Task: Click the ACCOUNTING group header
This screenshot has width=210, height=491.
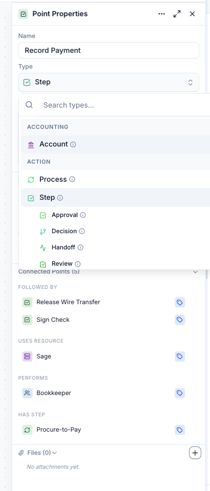Action: coord(48,127)
